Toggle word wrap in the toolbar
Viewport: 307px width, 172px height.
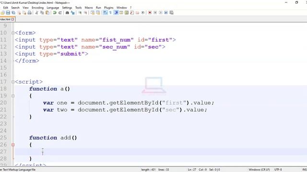click(x=105, y=13)
